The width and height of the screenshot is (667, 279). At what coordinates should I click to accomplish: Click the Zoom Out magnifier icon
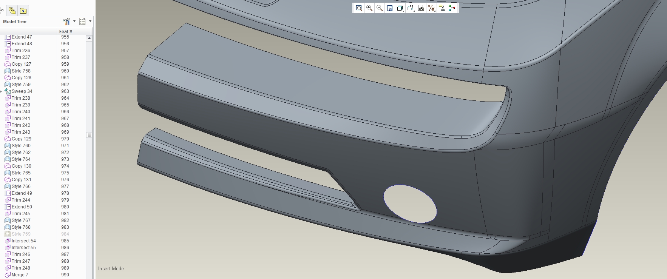pyautogui.click(x=380, y=8)
